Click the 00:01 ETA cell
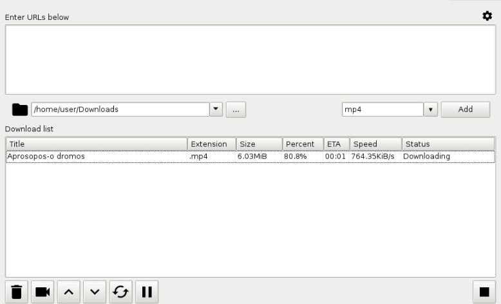Viewport: 501px width, 304px height. 335,157
